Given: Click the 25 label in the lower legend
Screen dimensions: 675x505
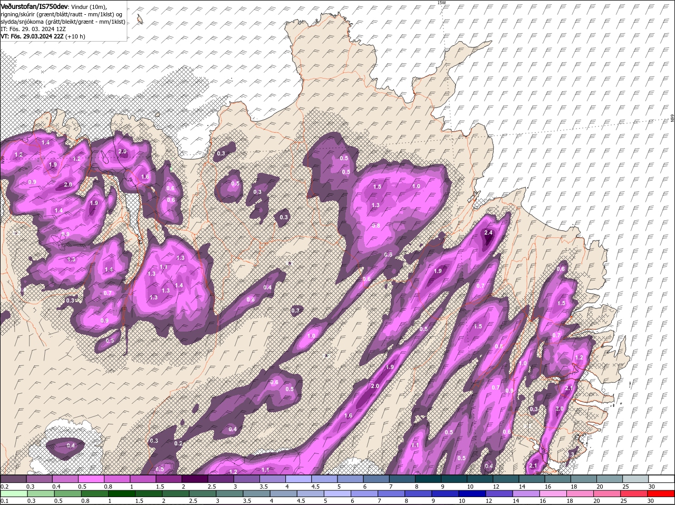Looking at the screenshot, I should [x=624, y=501].
